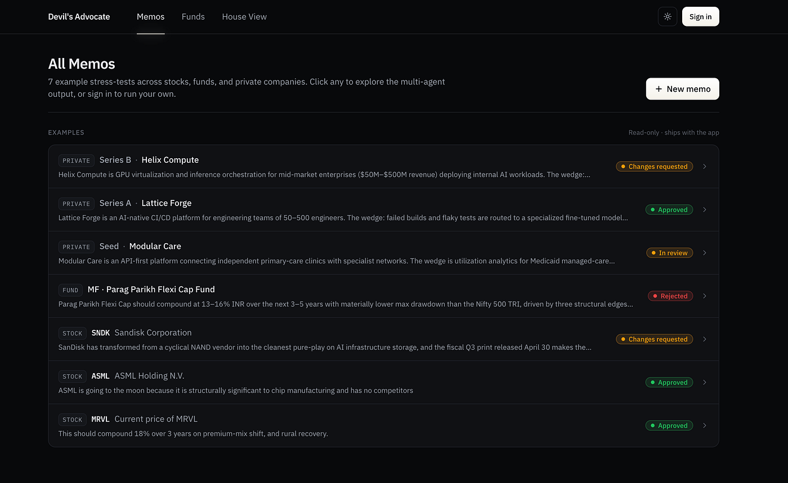Click the Rejected badge on Parag Parikh fund

click(670, 296)
